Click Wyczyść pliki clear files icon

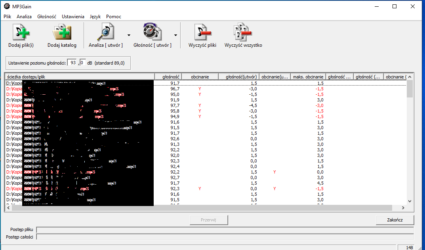pyautogui.click(x=202, y=32)
